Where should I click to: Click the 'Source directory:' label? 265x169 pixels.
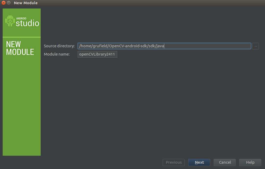click(59, 46)
